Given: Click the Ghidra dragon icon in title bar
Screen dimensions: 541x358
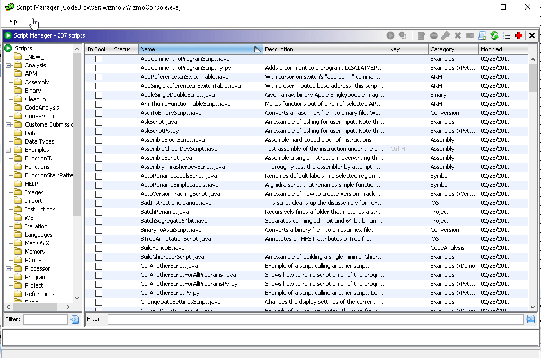Looking at the screenshot, I should (x=10, y=7).
